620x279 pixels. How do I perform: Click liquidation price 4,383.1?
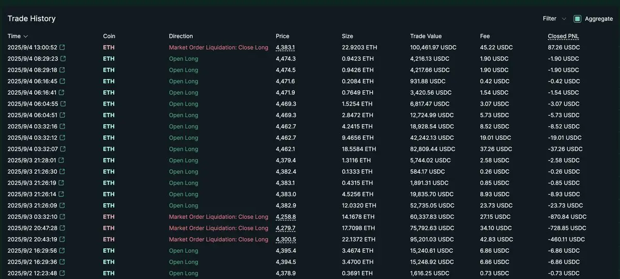coord(285,48)
